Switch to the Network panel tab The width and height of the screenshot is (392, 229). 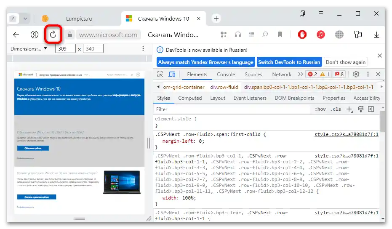click(282, 75)
